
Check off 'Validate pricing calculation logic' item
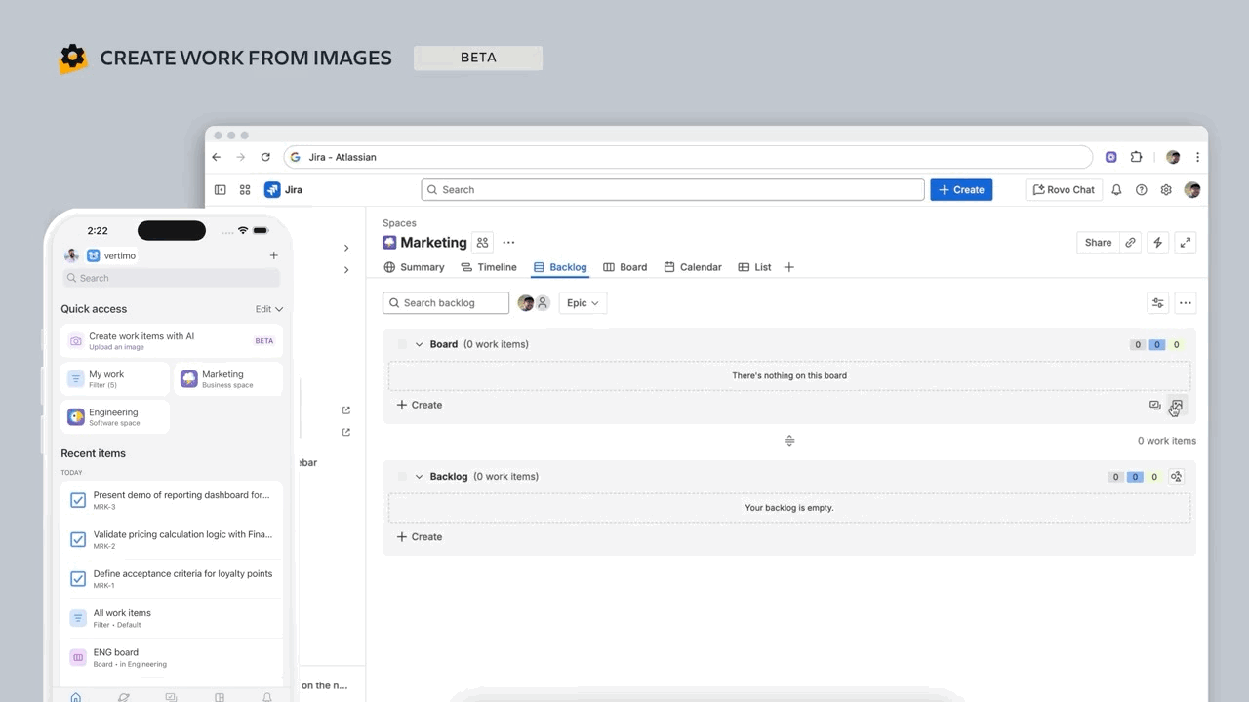tap(78, 539)
